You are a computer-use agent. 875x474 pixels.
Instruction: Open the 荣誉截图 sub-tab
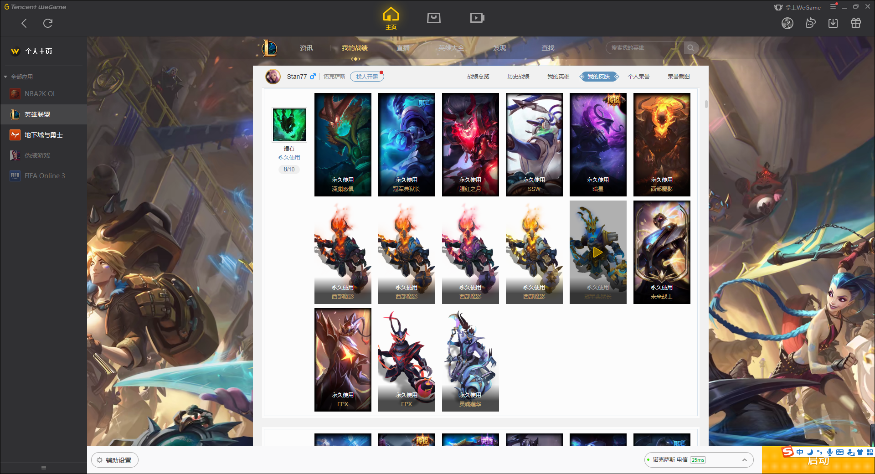tap(679, 77)
